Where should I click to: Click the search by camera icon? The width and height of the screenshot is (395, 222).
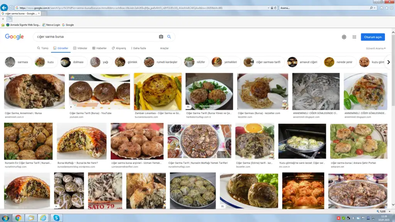(x=161, y=37)
